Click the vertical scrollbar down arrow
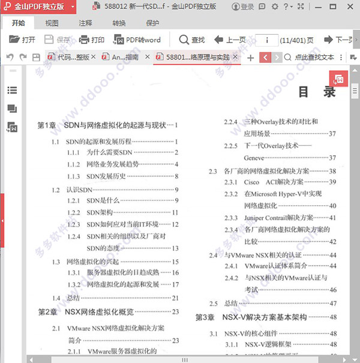Viewport: 360px width, 363px height. (355, 359)
